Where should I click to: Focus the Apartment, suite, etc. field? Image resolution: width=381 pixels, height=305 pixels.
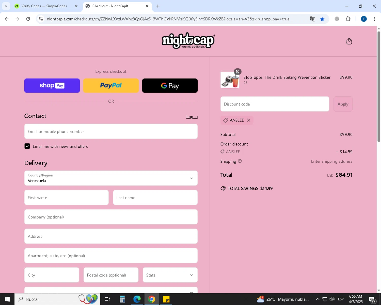(111, 256)
